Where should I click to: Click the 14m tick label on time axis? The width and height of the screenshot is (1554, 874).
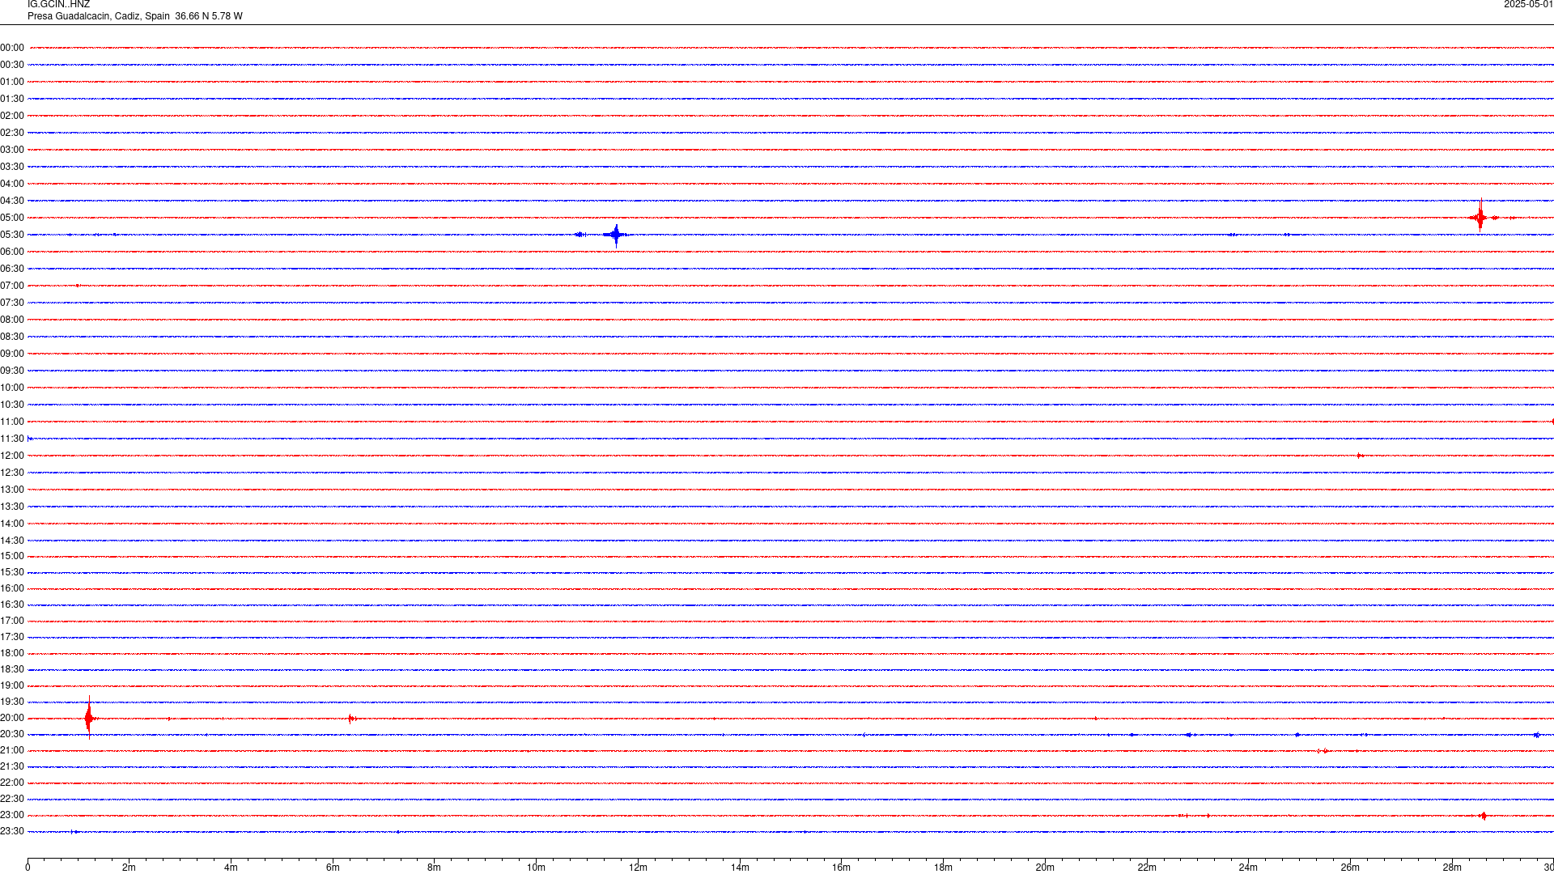740,868
